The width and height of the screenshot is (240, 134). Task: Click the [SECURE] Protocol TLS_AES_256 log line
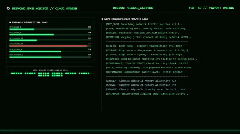pyautogui.click(x=142, y=33)
